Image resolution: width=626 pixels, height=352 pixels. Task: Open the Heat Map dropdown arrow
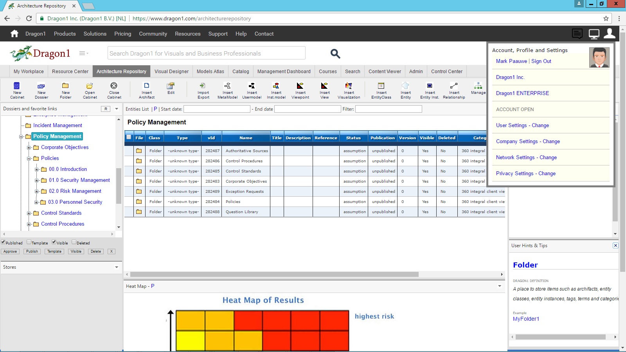(499, 286)
